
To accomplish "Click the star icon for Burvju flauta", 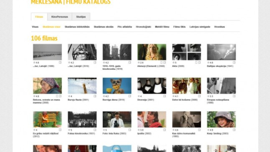I will (69, 96).
